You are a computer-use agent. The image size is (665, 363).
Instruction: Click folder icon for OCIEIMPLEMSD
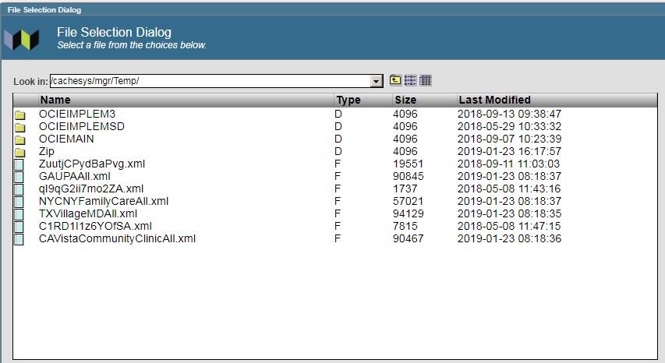(20, 127)
